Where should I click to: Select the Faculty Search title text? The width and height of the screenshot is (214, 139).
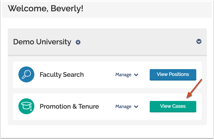62,75
